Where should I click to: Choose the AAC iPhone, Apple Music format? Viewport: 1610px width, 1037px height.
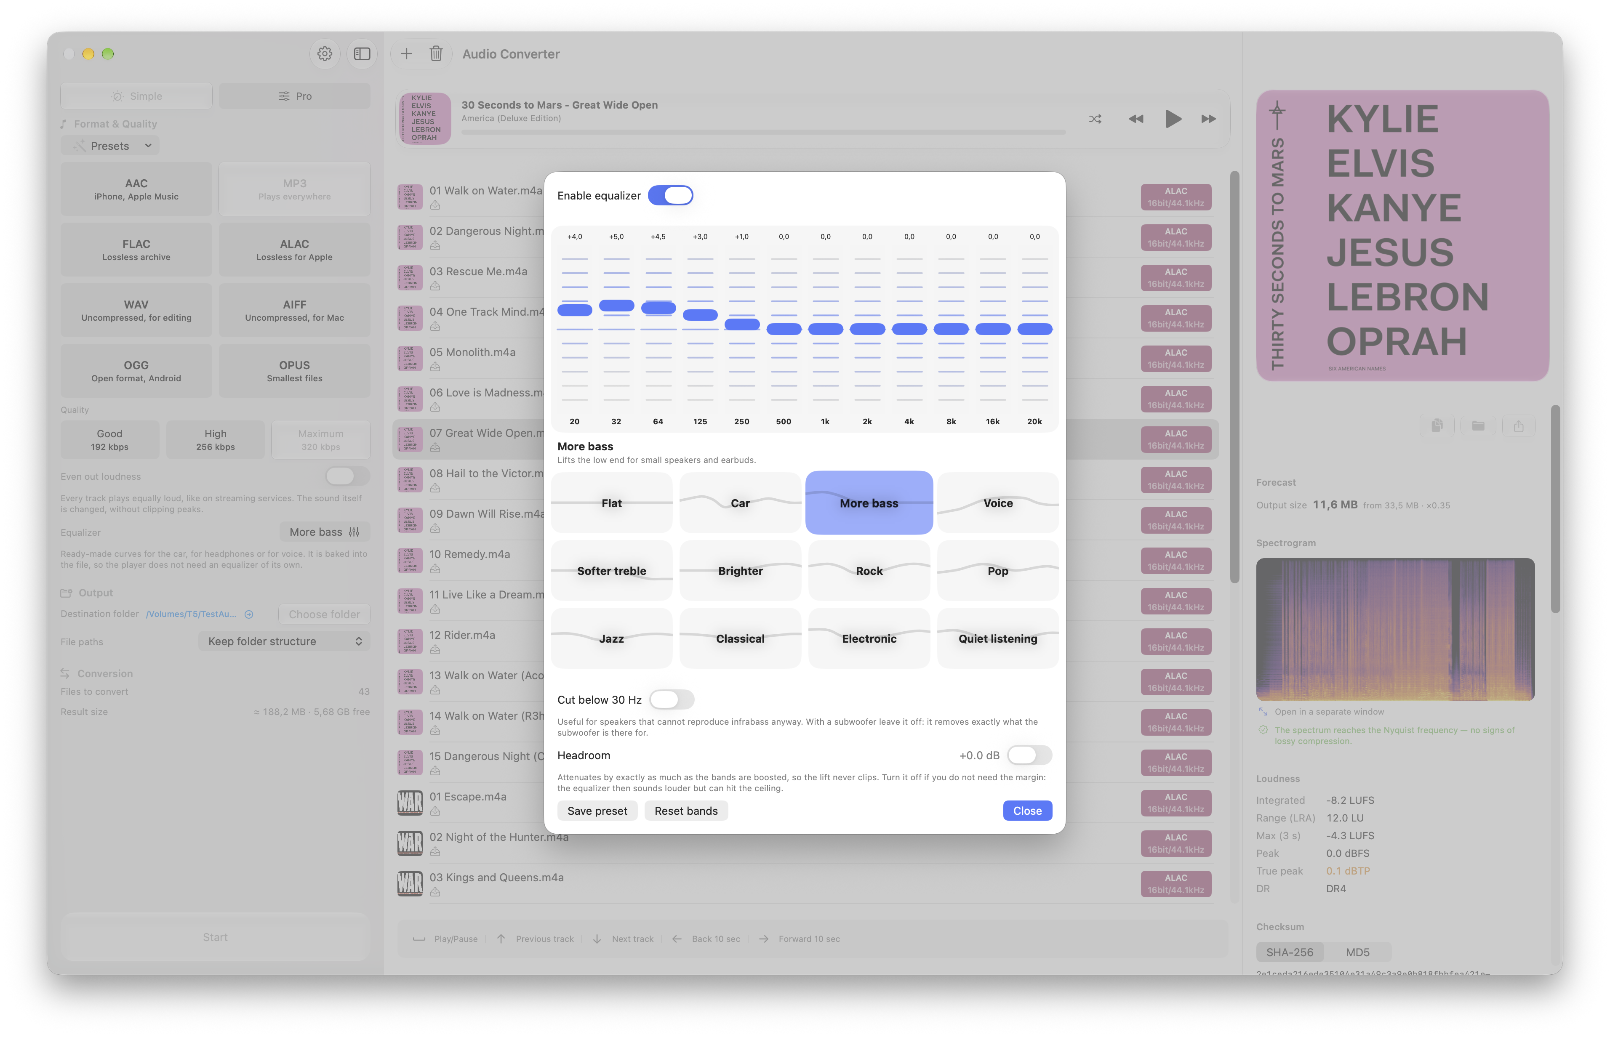[x=136, y=189]
